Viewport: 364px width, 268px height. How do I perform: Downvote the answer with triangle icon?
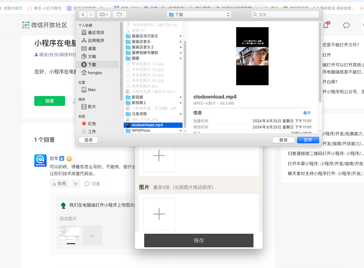[75, 184]
